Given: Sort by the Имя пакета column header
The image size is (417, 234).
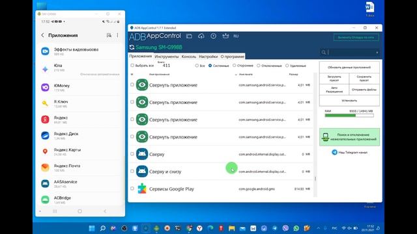Looking at the screenshot, I should pyautogui.click(x=246, y=75).
